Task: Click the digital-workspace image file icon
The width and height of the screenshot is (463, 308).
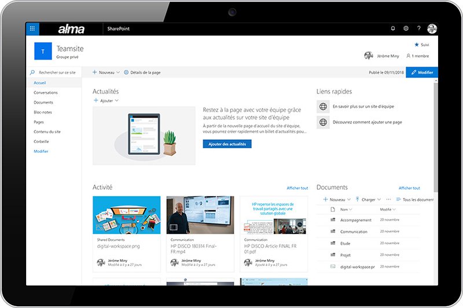Action: [x=333, y=266]
